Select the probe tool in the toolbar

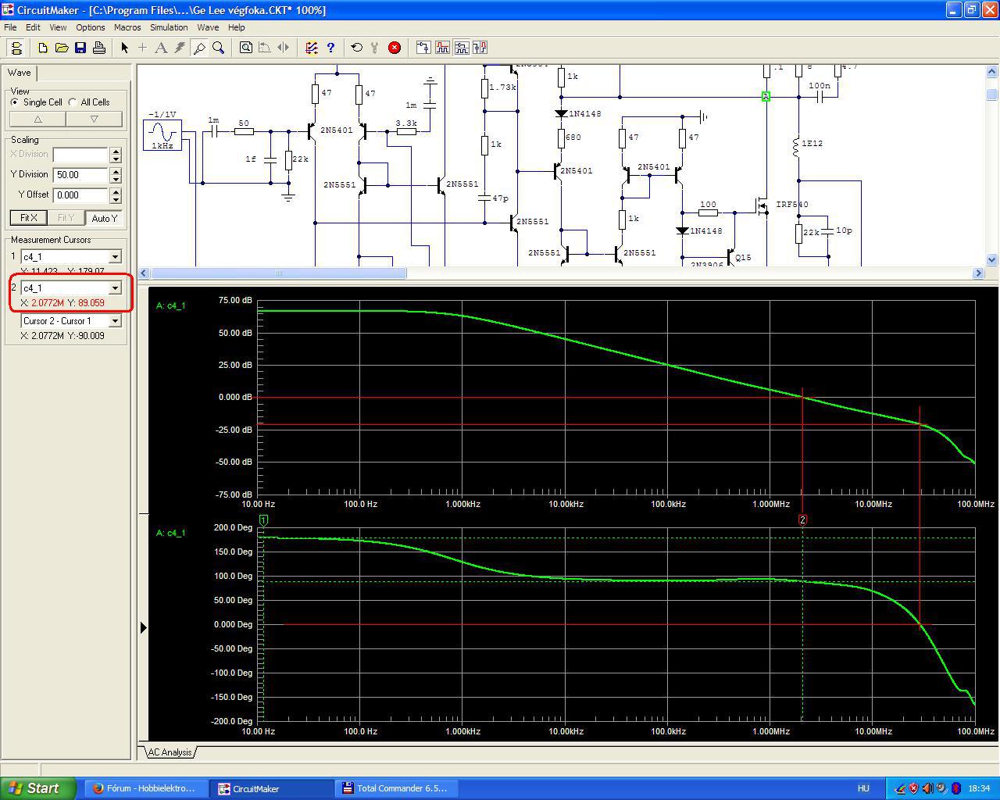coord(199,48)
